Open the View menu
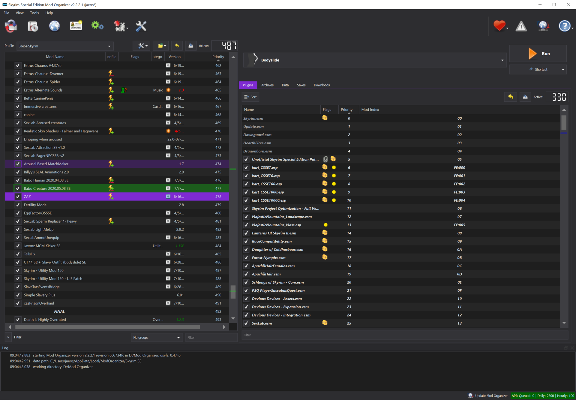 [x=19, y=13]
